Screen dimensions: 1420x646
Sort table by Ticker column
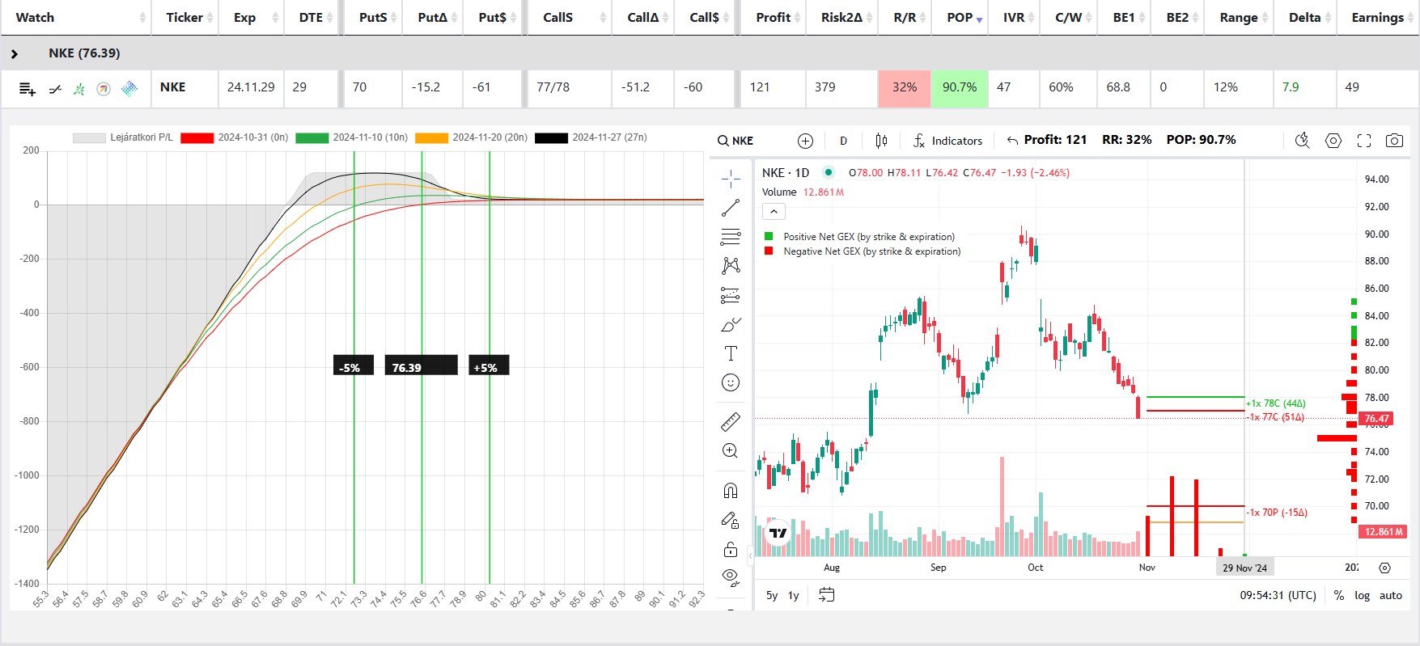(x=185, y=17)
